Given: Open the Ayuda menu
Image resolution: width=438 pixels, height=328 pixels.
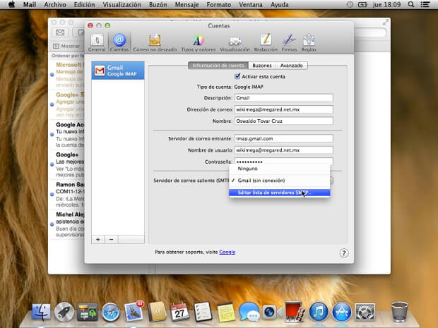Looking at the screenshot, I should coord(280,4).
